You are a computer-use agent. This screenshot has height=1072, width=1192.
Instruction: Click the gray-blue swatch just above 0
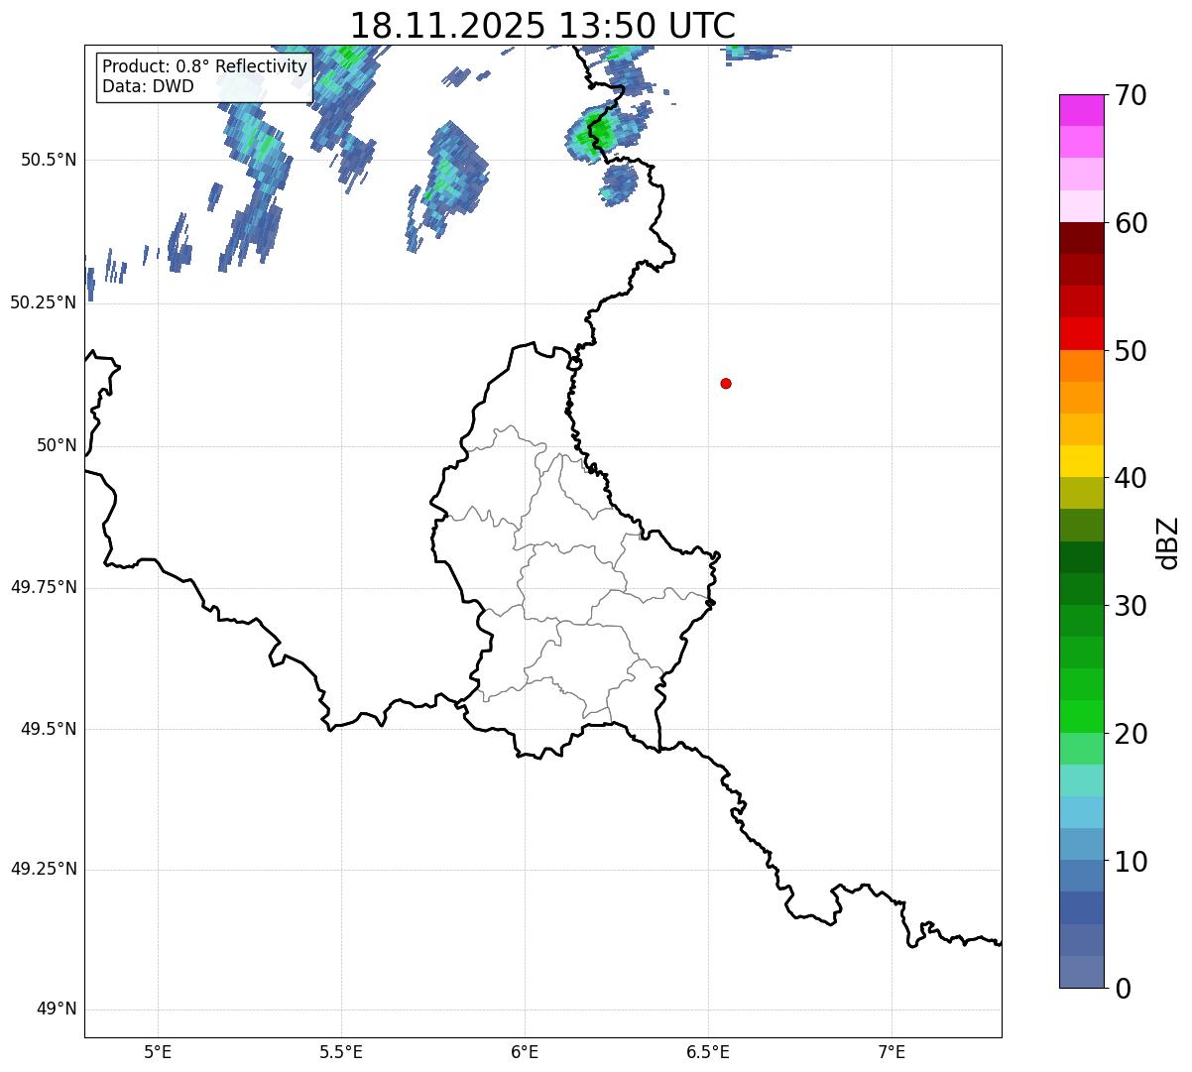point(1082,972)
